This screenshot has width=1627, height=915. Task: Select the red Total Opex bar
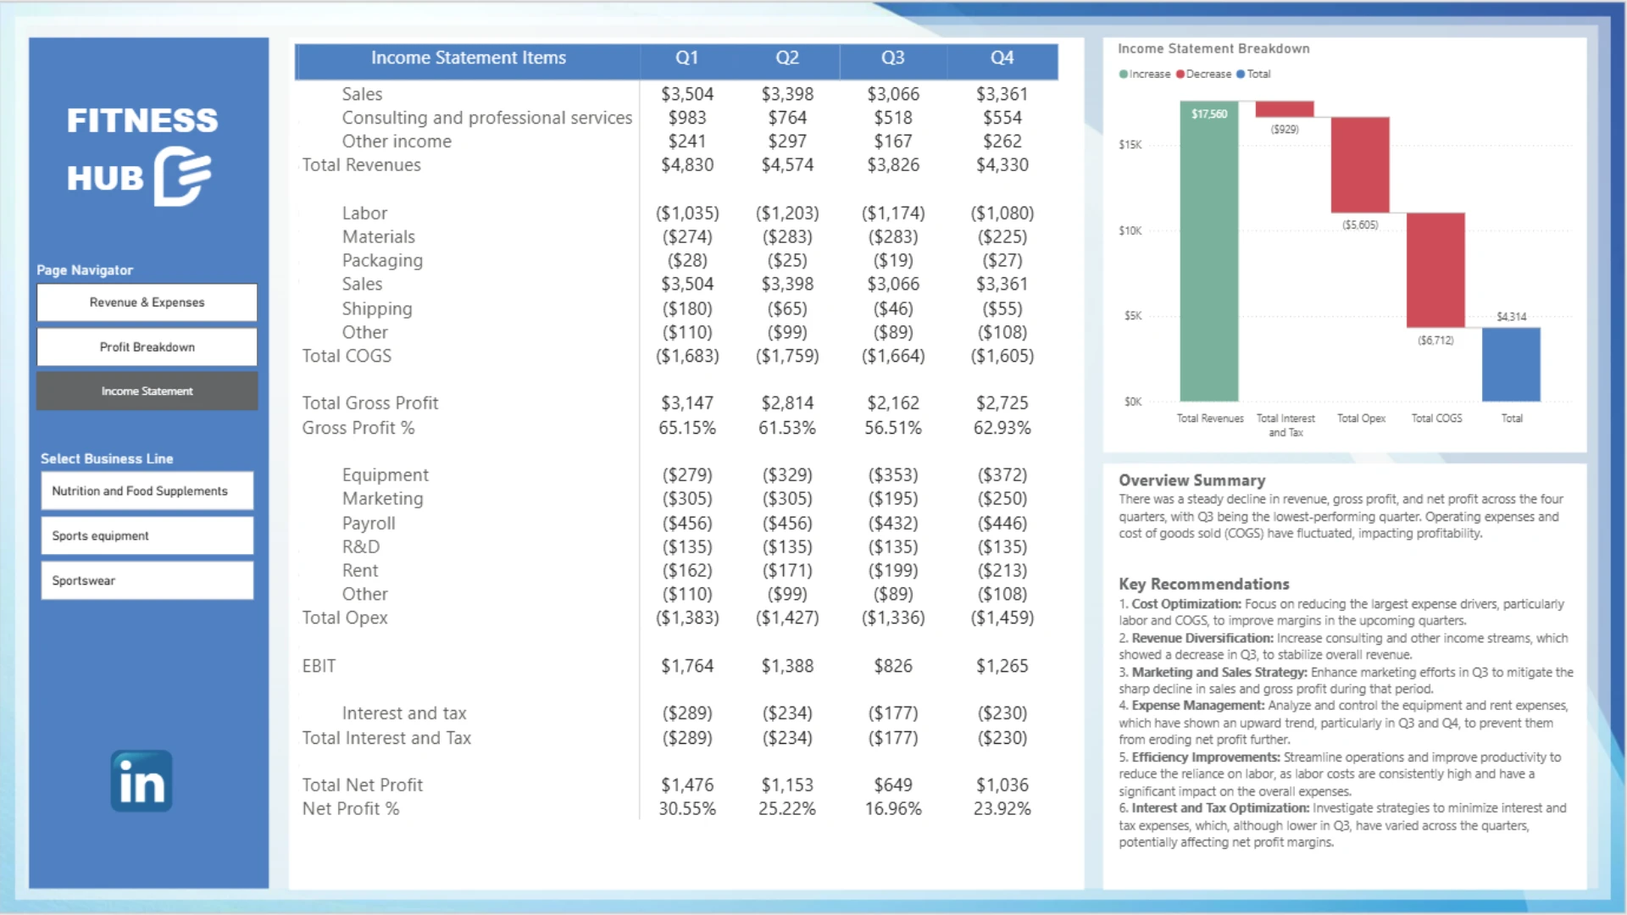1360,165
